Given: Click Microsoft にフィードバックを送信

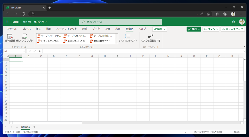Looking at the screenshot, I should 208,132.
